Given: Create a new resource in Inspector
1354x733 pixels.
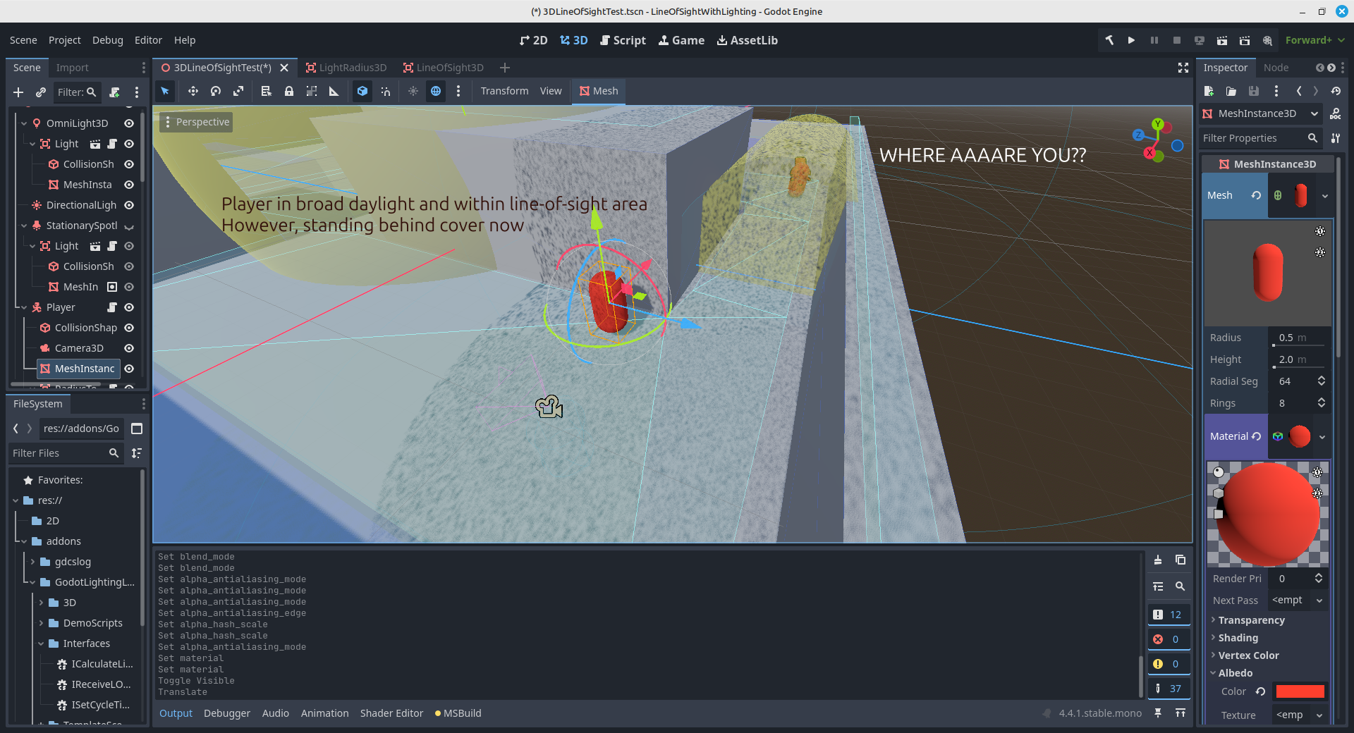Looking at the screenshot, I should tap(1209, 91).
